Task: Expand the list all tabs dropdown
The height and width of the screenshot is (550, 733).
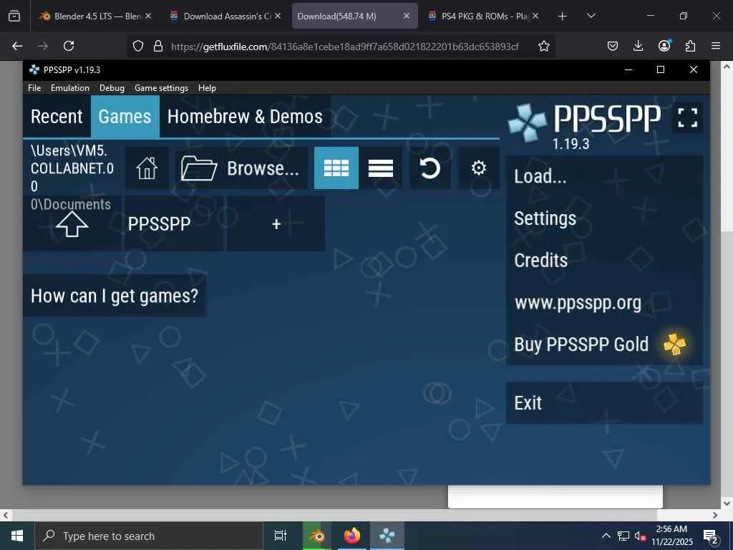Action: (x=591, y=16)
